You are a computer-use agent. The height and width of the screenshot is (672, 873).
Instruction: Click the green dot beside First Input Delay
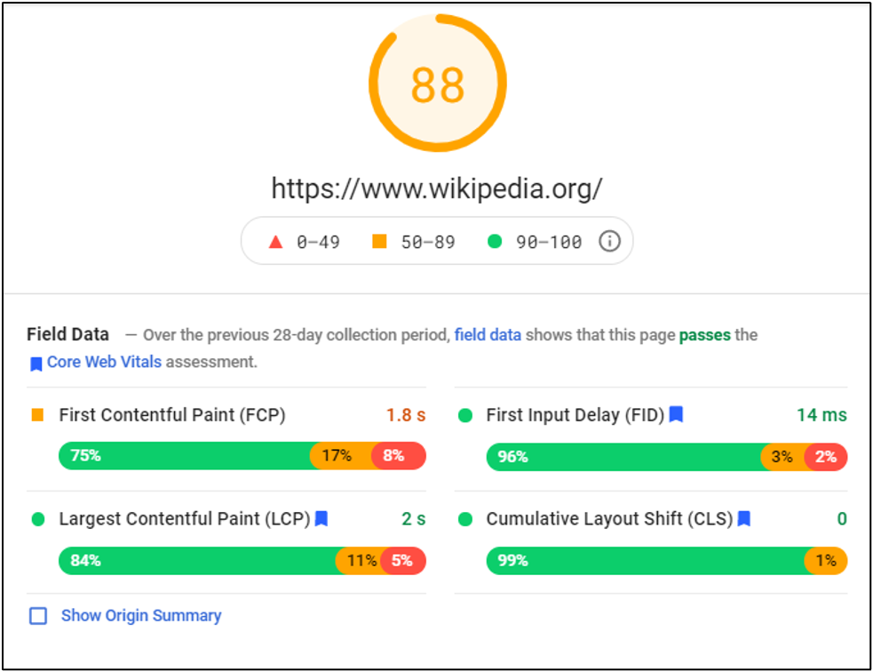[464, 415]
